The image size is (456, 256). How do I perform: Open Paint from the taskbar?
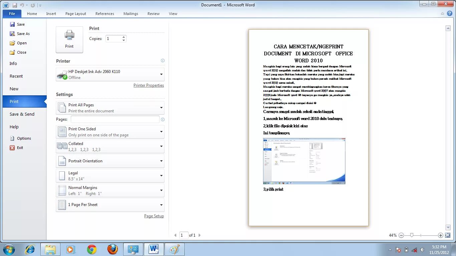pyautogui.click(x=175, y=249)
